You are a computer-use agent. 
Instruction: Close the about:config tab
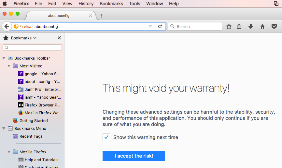point(91,16)
